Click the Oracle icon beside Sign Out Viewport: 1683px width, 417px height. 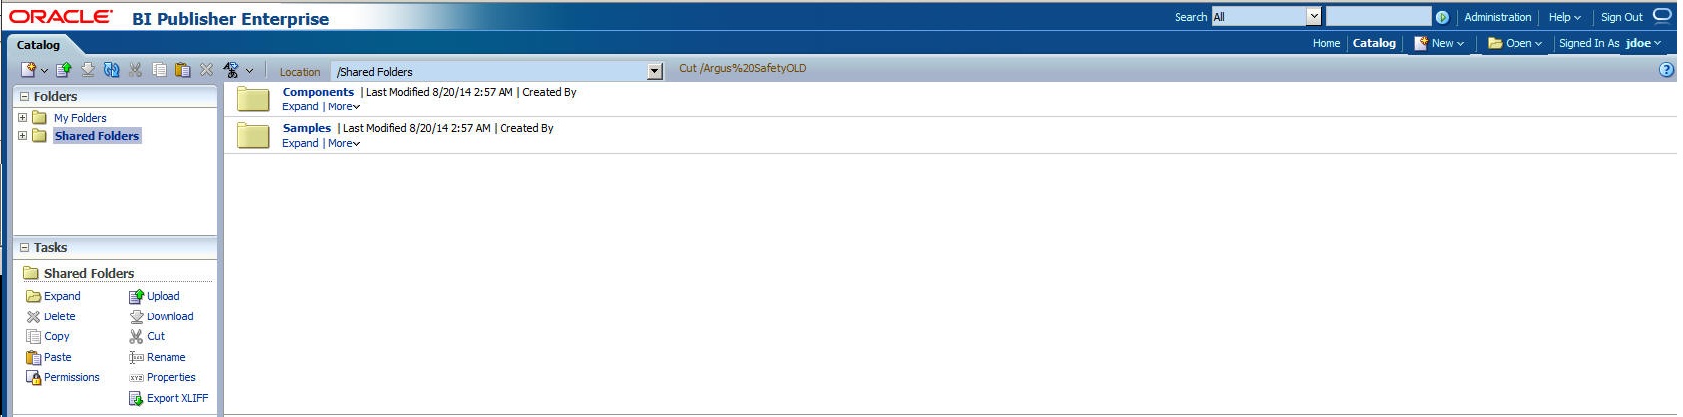[1662, 15]
